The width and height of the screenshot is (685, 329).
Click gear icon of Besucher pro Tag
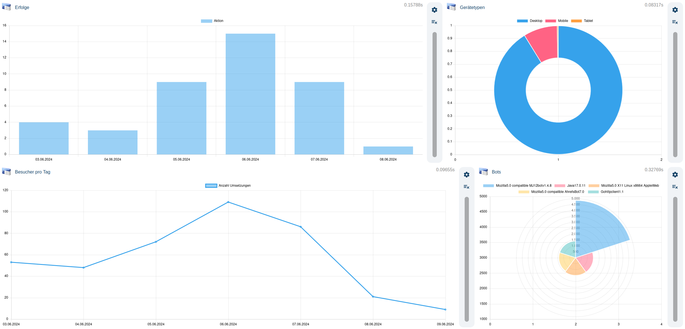466,175
